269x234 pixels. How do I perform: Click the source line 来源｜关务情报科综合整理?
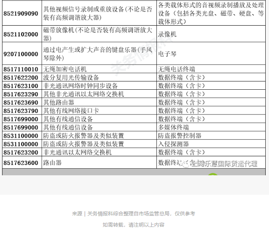click(x=133, y=214)
